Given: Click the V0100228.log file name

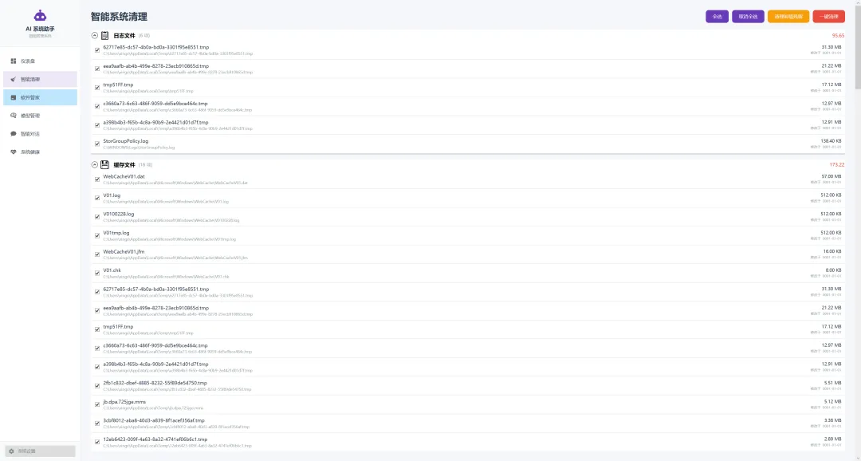Looking at the screenshot, I should tap(119, 215).
